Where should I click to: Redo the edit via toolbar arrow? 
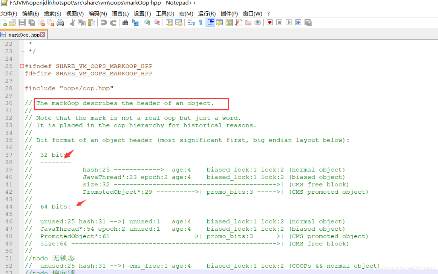click(x=113, y=23)
